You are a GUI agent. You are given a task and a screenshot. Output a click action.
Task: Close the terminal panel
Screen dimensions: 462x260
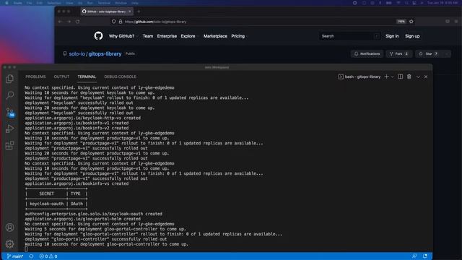click(426, 77)
